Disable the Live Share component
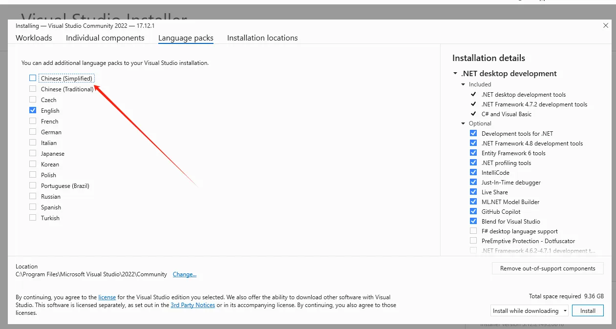Viewport: 616px width, 329px height. pyautogui.click(x=473, y=192)
